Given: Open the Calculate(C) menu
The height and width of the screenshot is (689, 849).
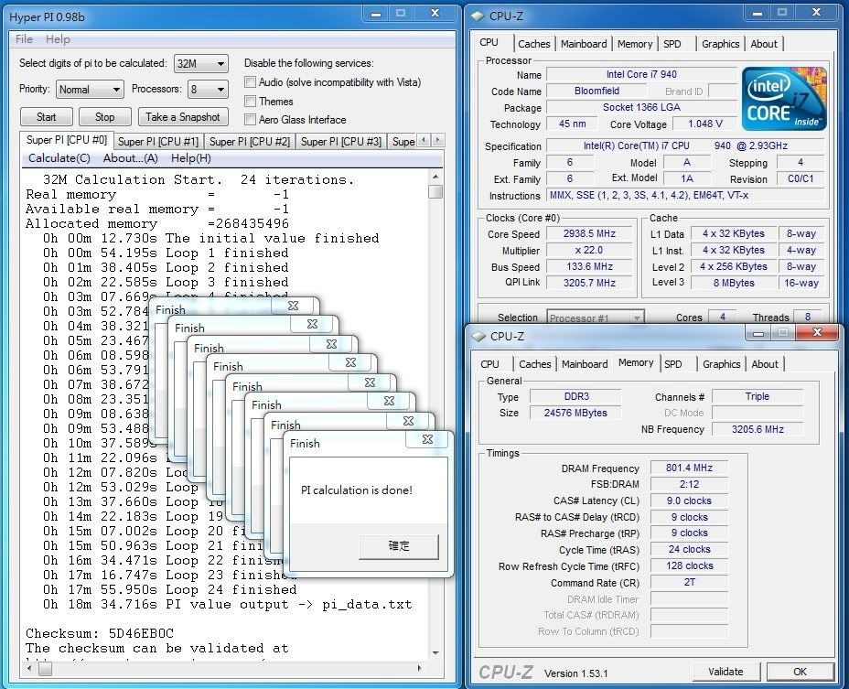Looking at the screenshot, I should [x=59, y=158].
